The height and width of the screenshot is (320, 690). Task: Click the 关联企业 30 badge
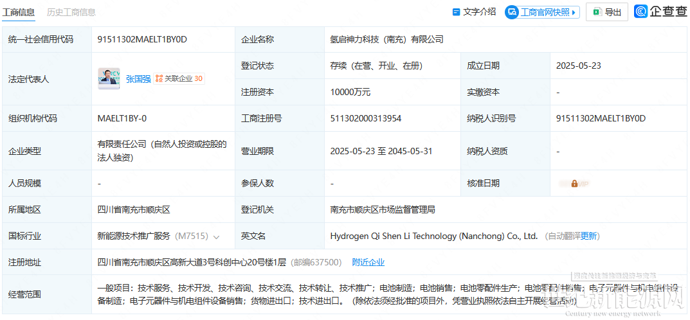(x=179, y=79)
